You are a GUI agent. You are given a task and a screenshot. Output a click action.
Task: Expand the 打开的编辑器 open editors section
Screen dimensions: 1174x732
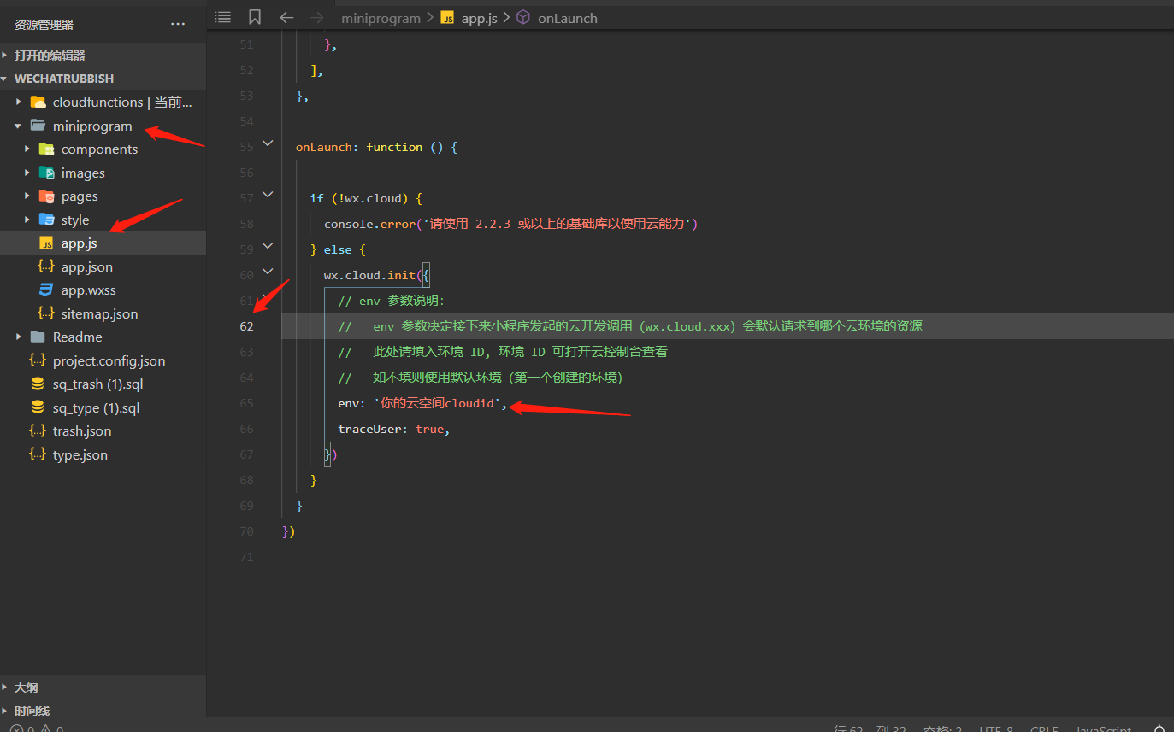click(x=50, y=56)
